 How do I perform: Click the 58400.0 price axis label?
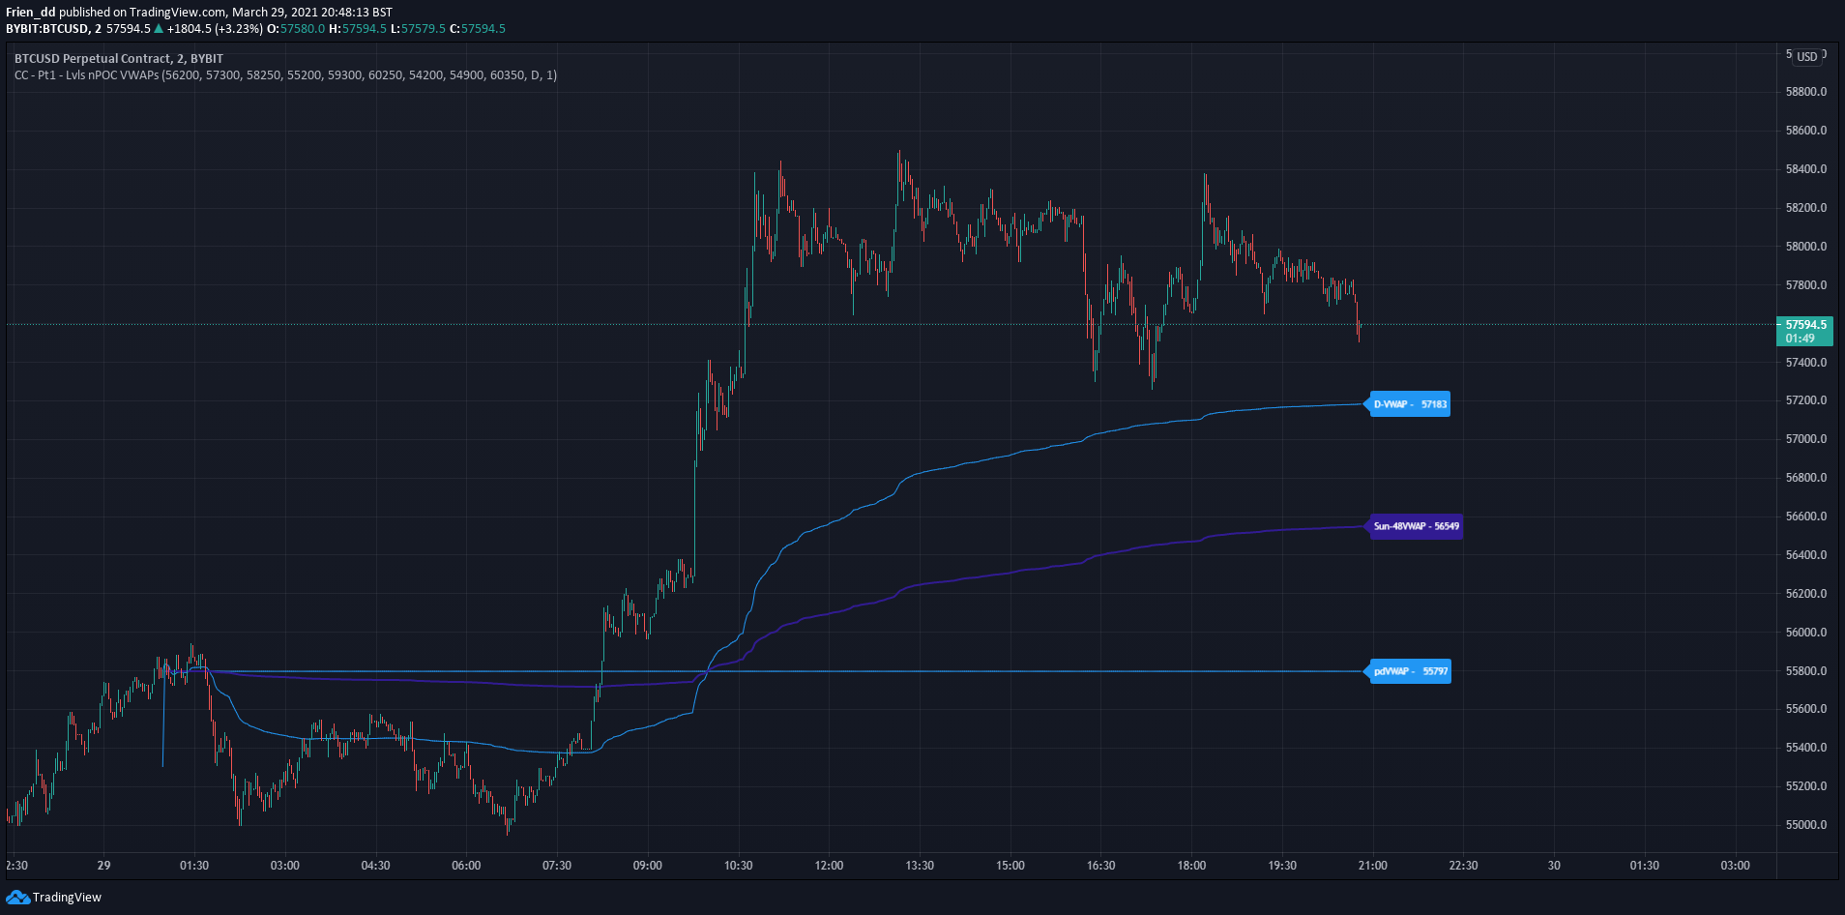click(x=1806, y=169)
